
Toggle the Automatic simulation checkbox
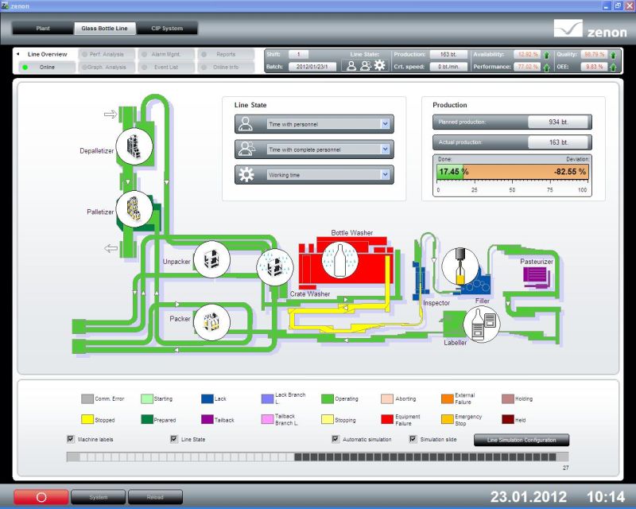tap(335, 439)
